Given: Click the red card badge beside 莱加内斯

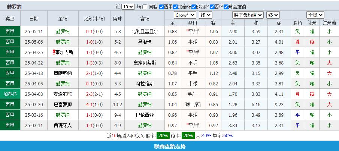Looking at the screenshot, I should pyautogui.click(x=54, y=52).
